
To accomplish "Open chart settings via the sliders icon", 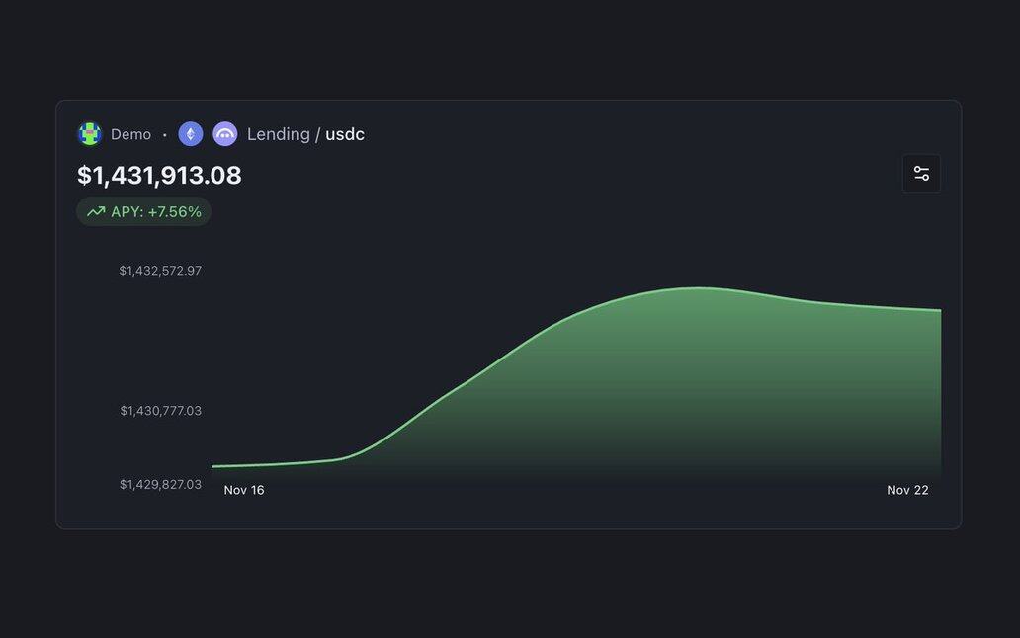I will click(x=921, y=174).
